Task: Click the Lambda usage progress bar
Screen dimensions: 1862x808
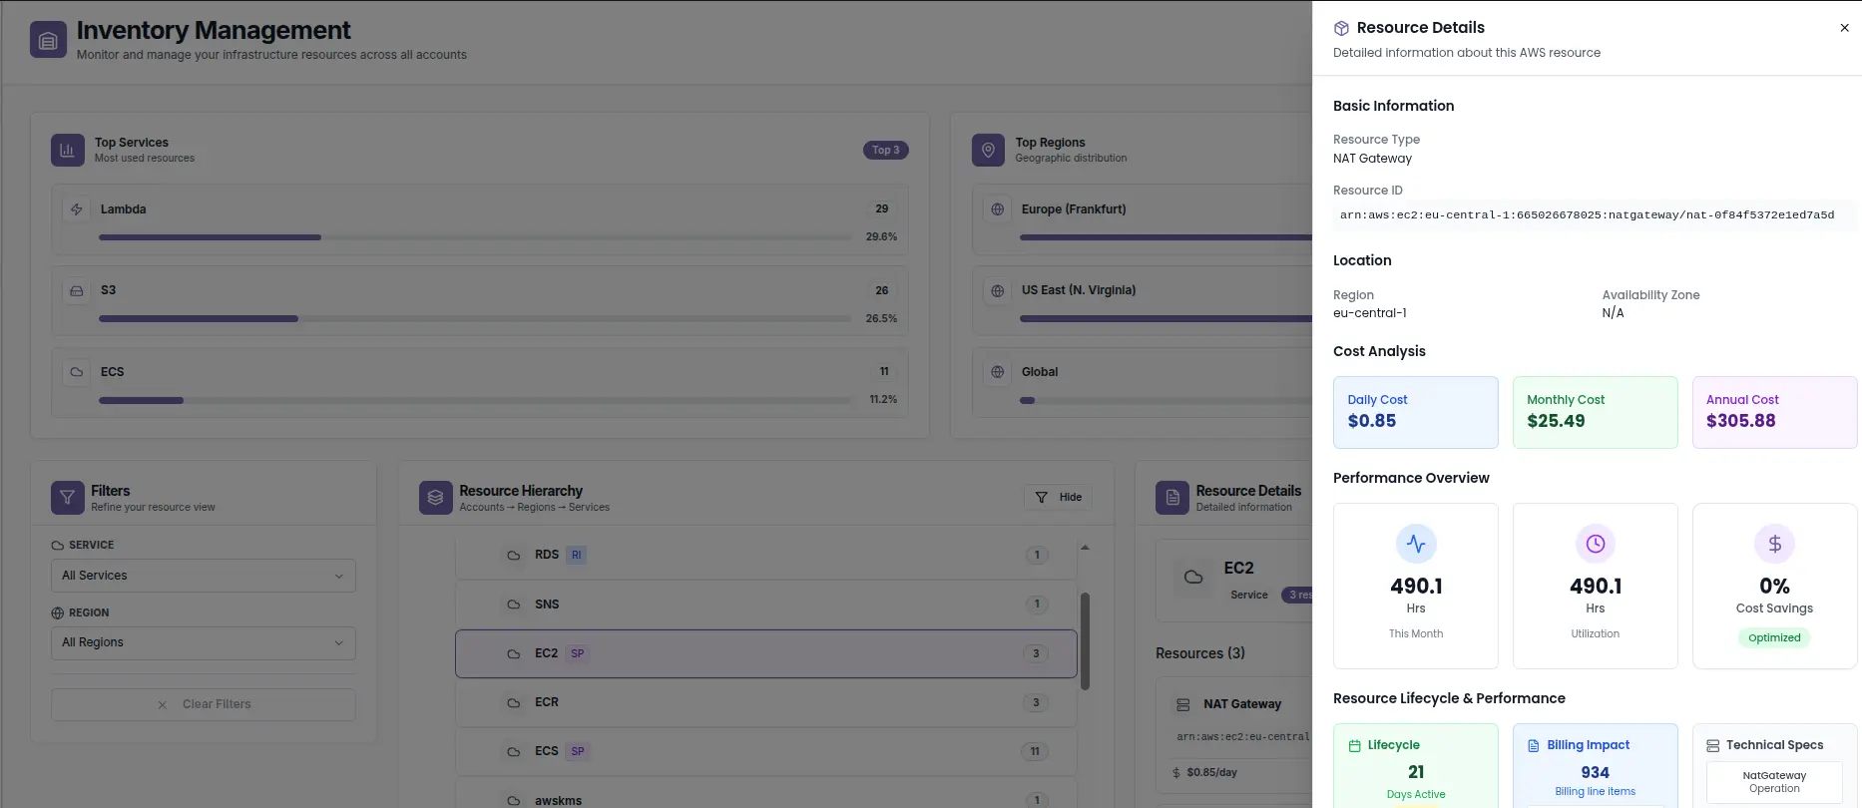Action: (475, 237)
